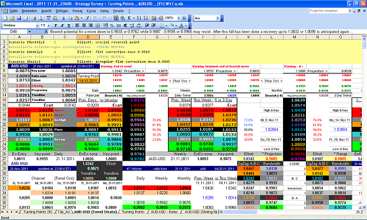This screenshot has height=220, width=367.
Task: Click the AutoSum sigma icon
Action: click(129, 18)
